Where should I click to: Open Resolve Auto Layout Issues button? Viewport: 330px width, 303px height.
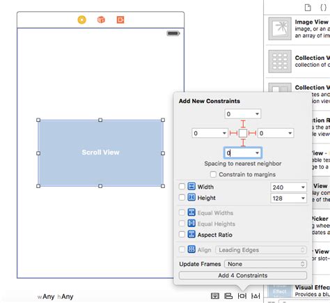click(256, 296)
